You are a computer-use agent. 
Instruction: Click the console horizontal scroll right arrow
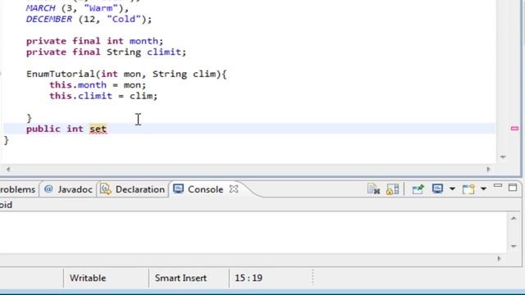pos(499,258)
